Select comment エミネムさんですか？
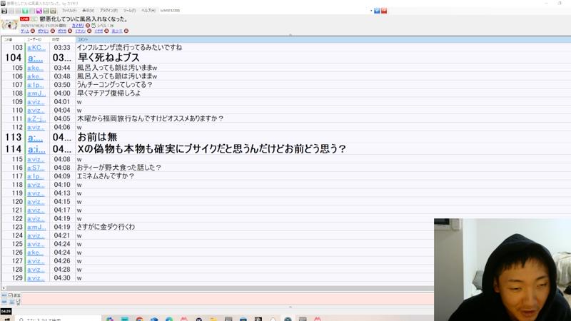This screenshot has width=571, height=321. tap(106, 176)
